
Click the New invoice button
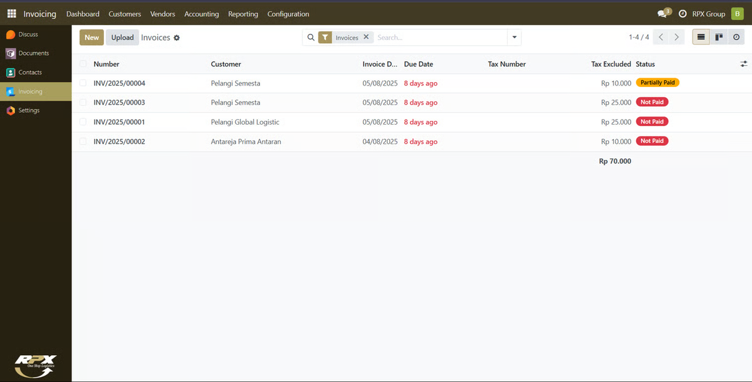(x=91, y=38)
